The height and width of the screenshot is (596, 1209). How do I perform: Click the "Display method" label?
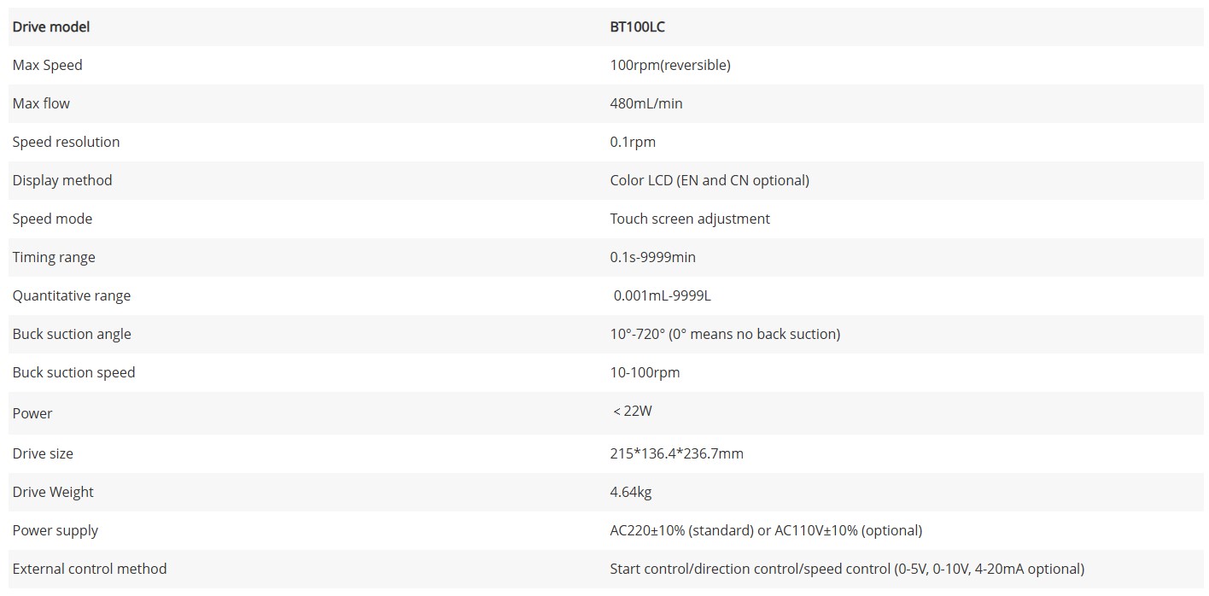click(x=62, y=181)
